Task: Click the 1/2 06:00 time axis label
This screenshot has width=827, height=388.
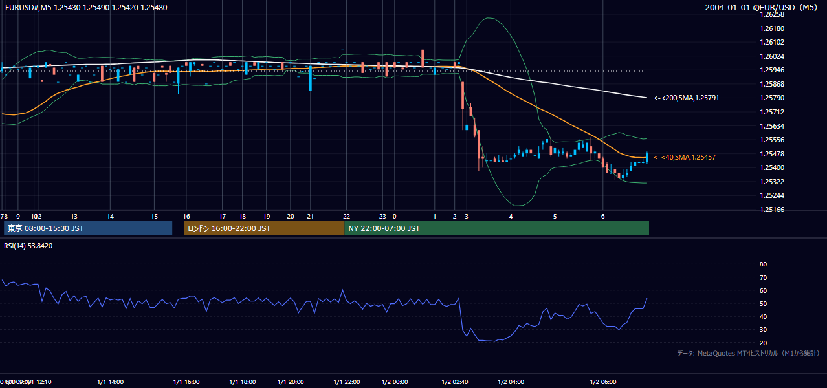Action: pos(603,382)
